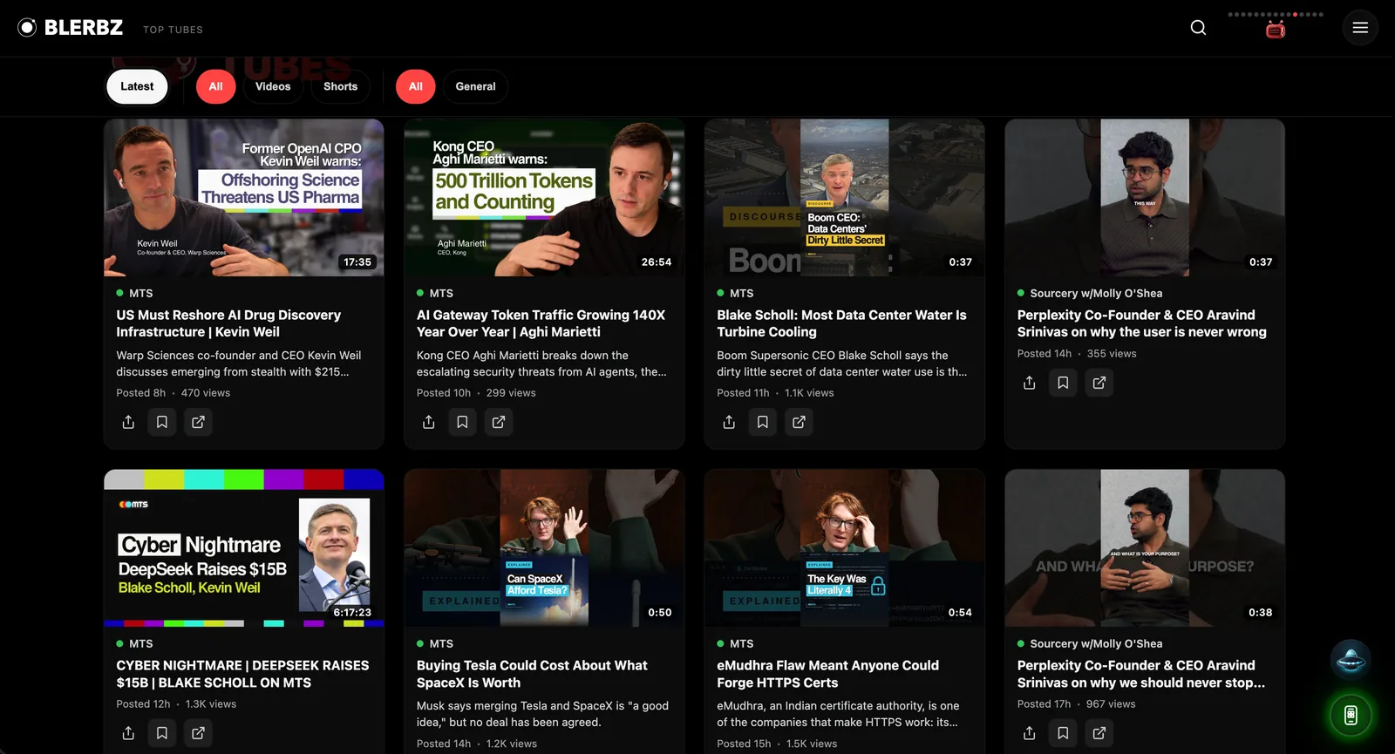
Task: Click the Sourcery w/Molly O'Shea channel, 14h post
Action: tap(1096, 294)
